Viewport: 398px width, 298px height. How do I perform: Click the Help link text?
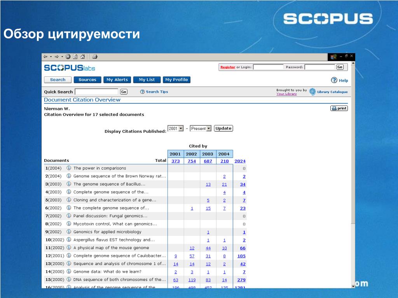344,81
